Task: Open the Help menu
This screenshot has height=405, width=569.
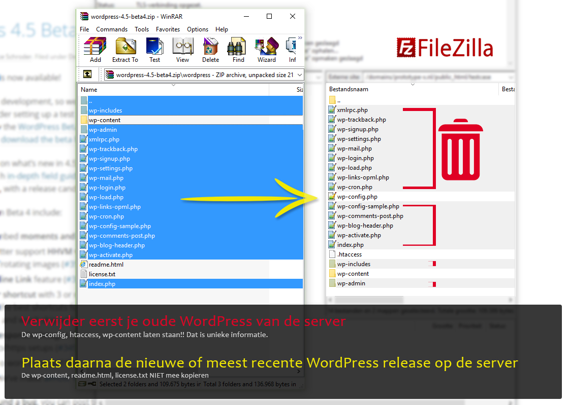Action: pos(222,29)
